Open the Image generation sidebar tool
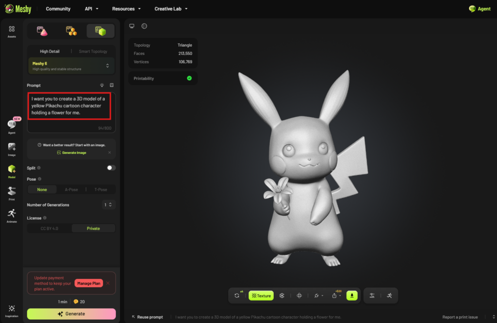 [12, 150]
